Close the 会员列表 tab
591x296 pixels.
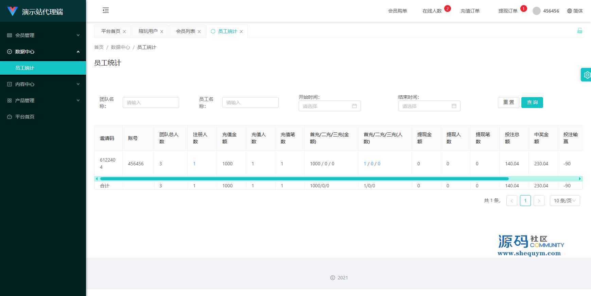coord(199,32)
